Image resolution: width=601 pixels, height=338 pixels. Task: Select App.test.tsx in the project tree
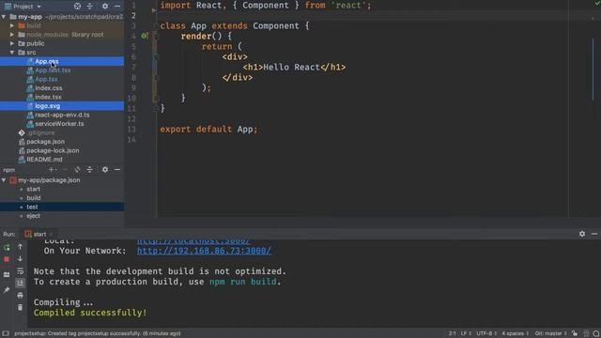tap(53, 70)
